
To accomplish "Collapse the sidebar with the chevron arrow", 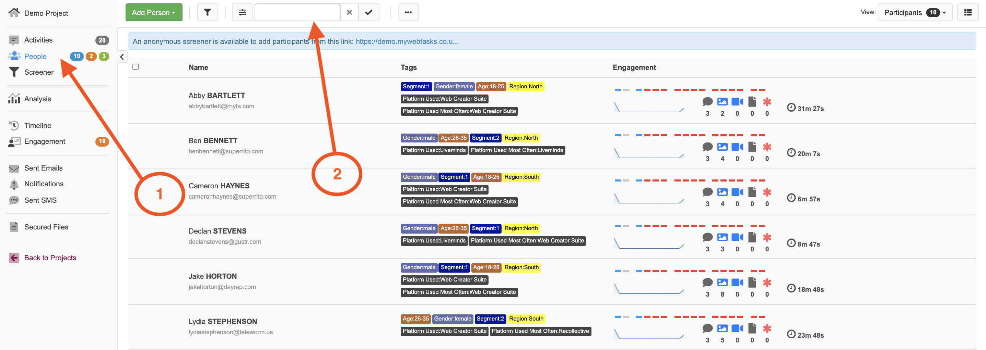I will click(122, 57).
